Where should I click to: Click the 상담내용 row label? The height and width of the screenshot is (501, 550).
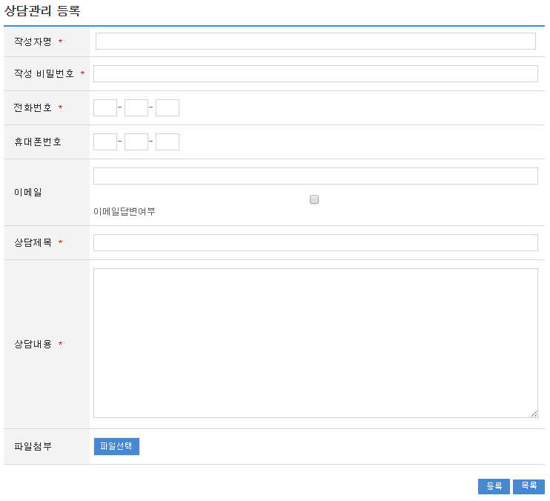click(33, 344)
